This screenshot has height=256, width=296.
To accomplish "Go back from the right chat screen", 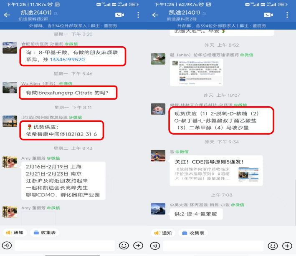I will coord(155,15).
